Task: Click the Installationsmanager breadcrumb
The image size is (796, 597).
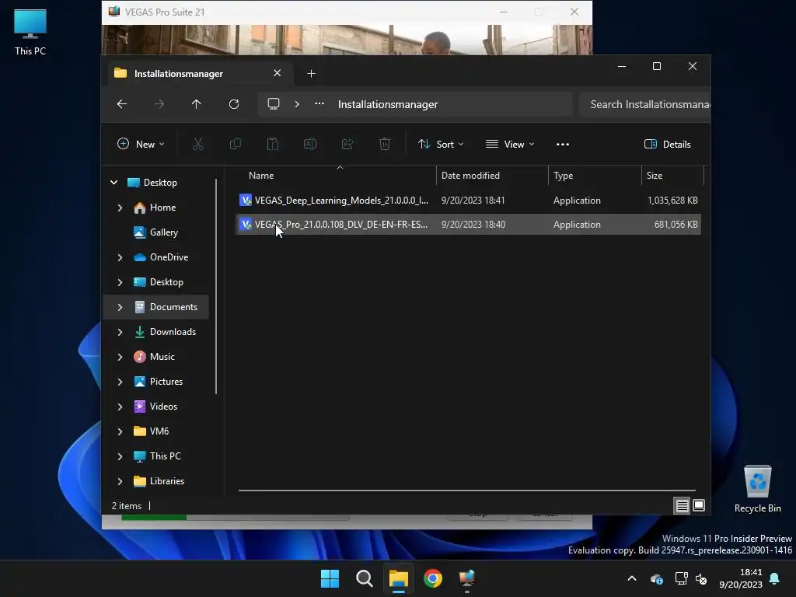Action: (388, 104)
